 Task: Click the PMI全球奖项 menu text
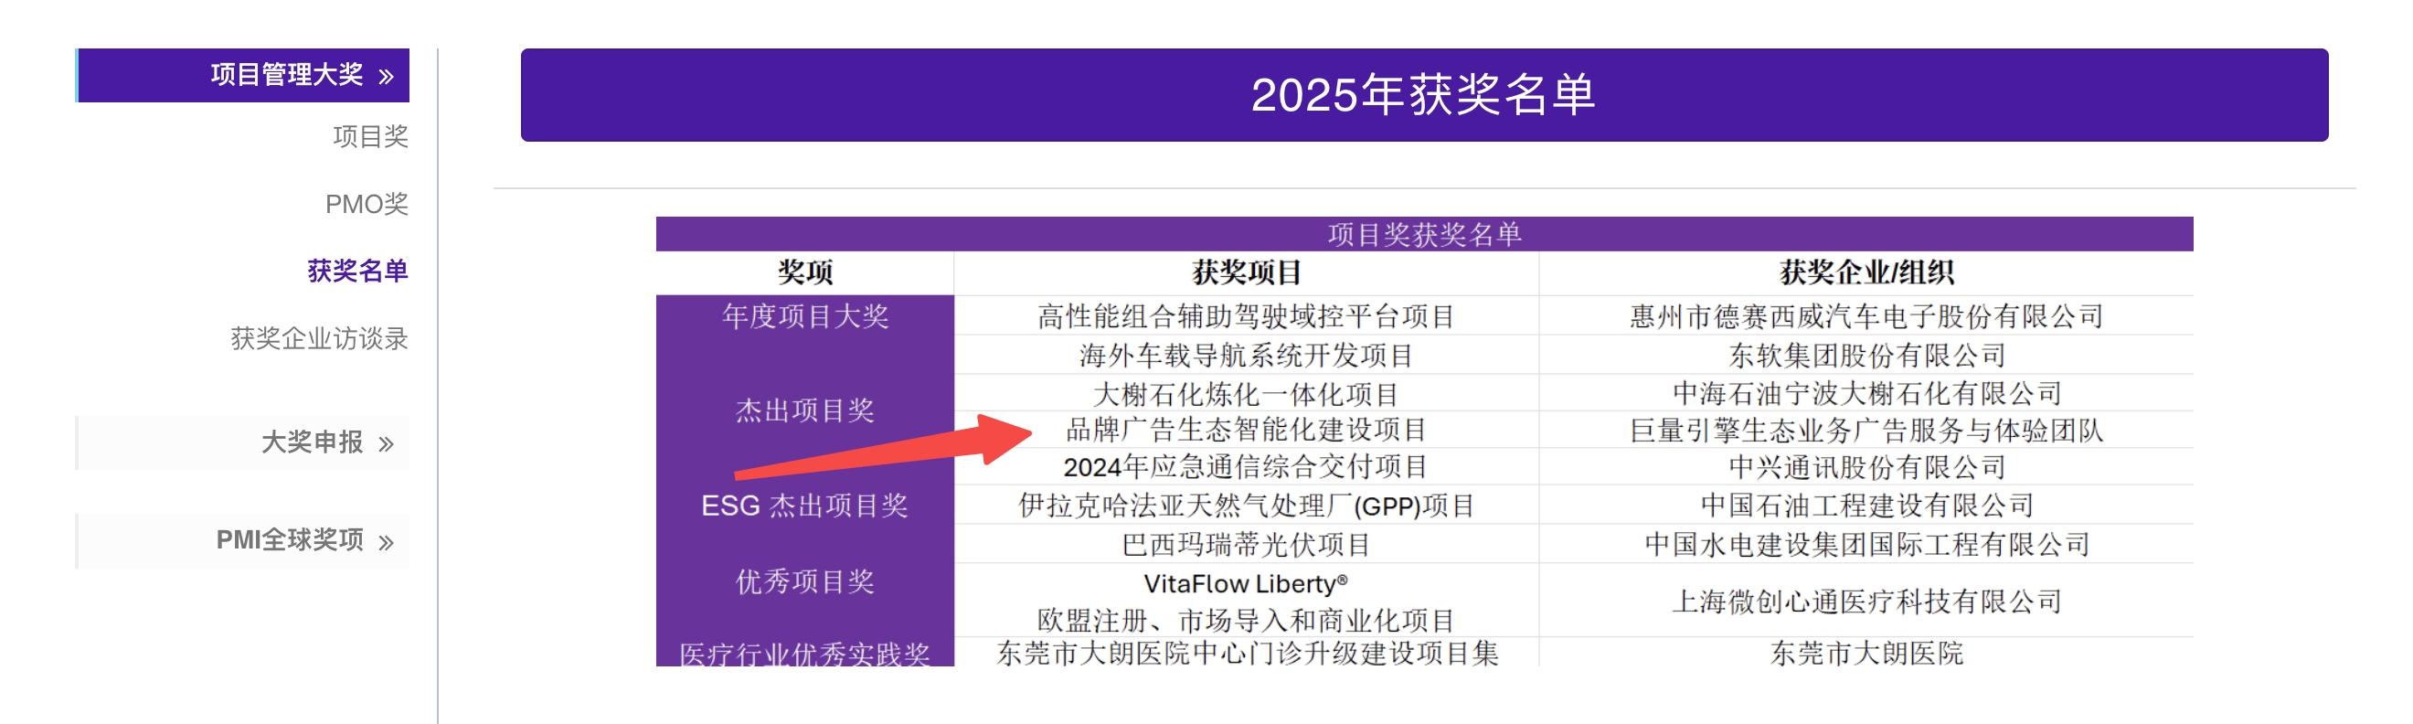[x=289, y=540]
